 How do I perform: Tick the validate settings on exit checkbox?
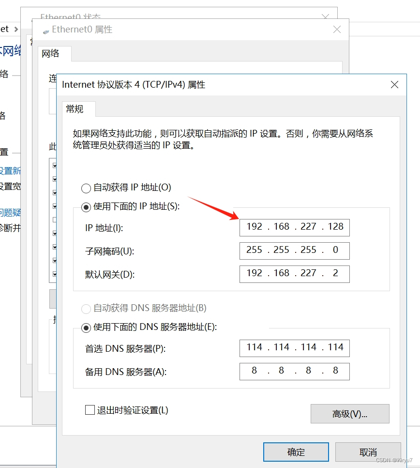tap(90, 410)
